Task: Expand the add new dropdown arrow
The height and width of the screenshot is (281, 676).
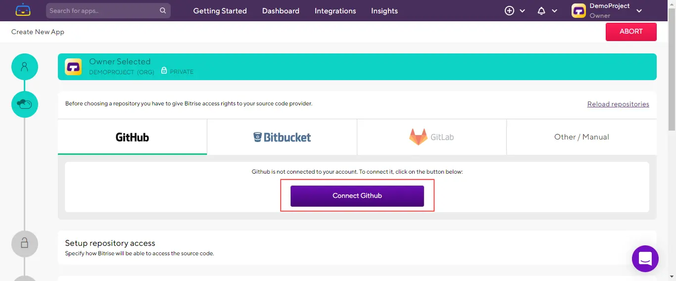Action: pyautogui.click(x=523, y=11)
